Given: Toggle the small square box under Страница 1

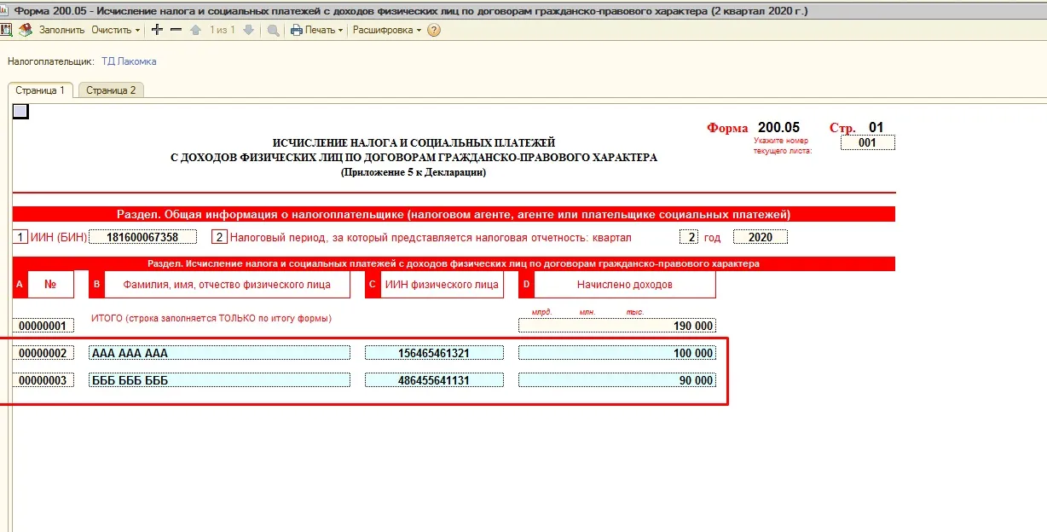Looking at the screenshot, I should pyautogui.click(x=20, y=111).
